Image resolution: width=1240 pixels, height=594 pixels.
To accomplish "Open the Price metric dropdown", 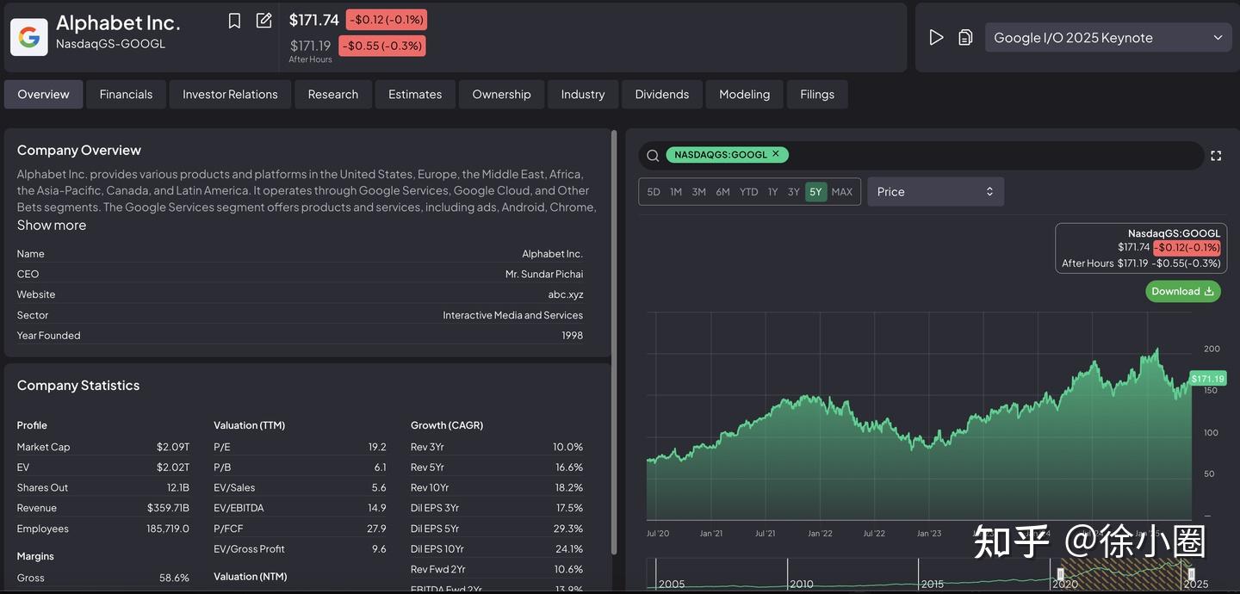I will (x=936, y=191).
